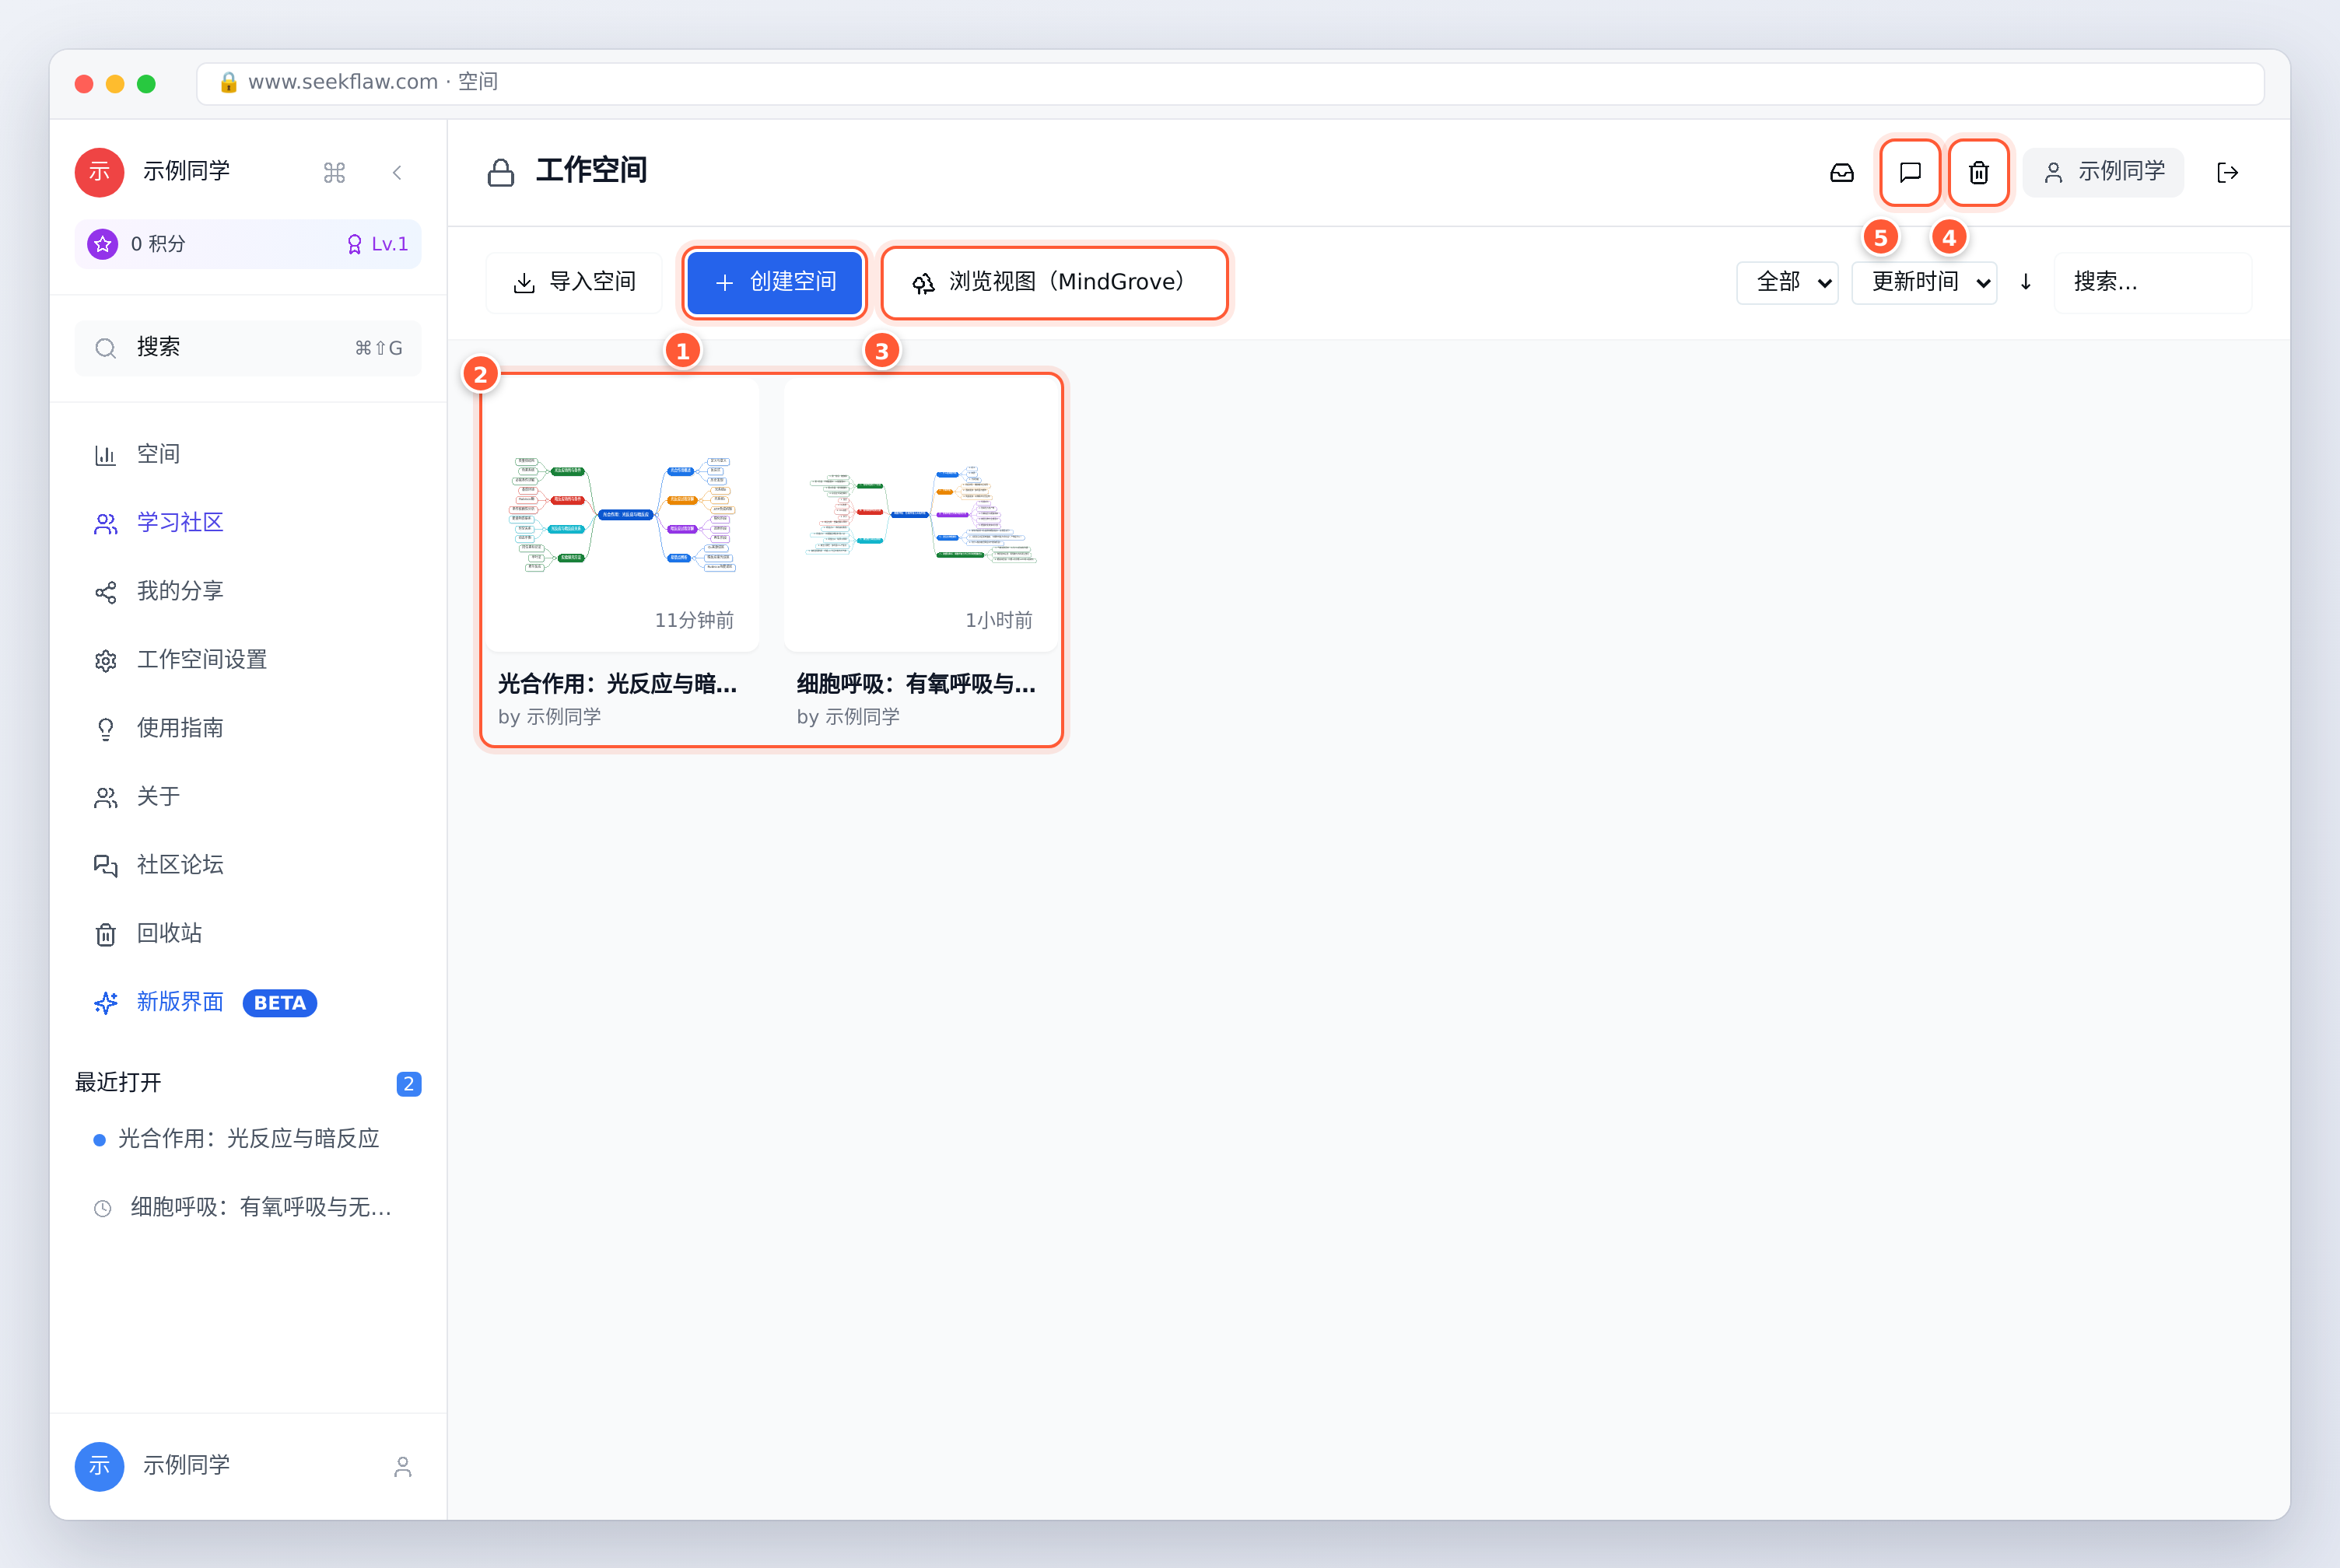Click the recent count badge 2
The image size is (2340, 1568).
[408, 1084]
